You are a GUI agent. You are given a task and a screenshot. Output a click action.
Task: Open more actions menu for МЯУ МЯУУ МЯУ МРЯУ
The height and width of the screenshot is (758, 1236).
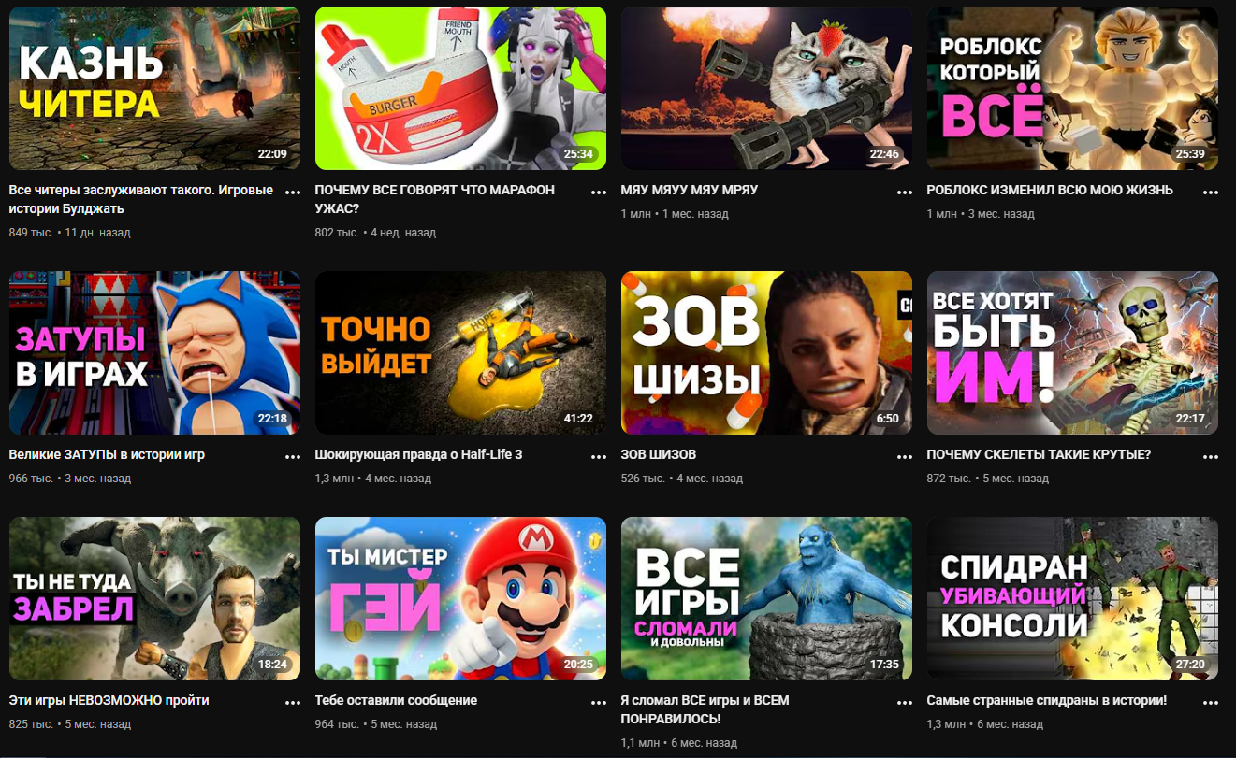click(905, 192)
